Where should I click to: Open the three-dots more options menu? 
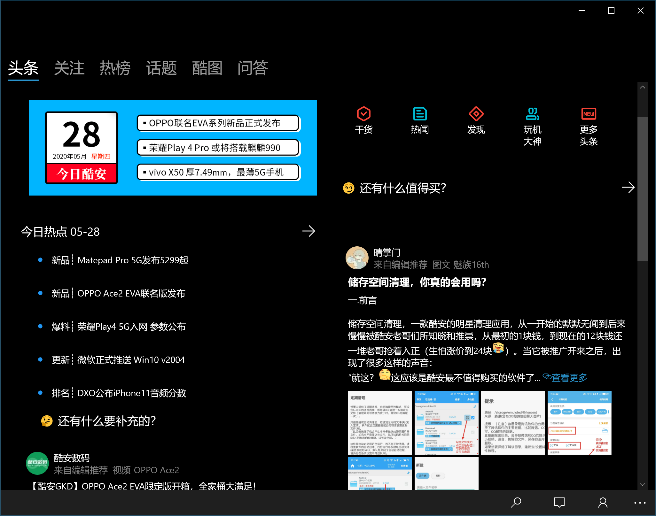pyautogui.click(x=640, y=503)
